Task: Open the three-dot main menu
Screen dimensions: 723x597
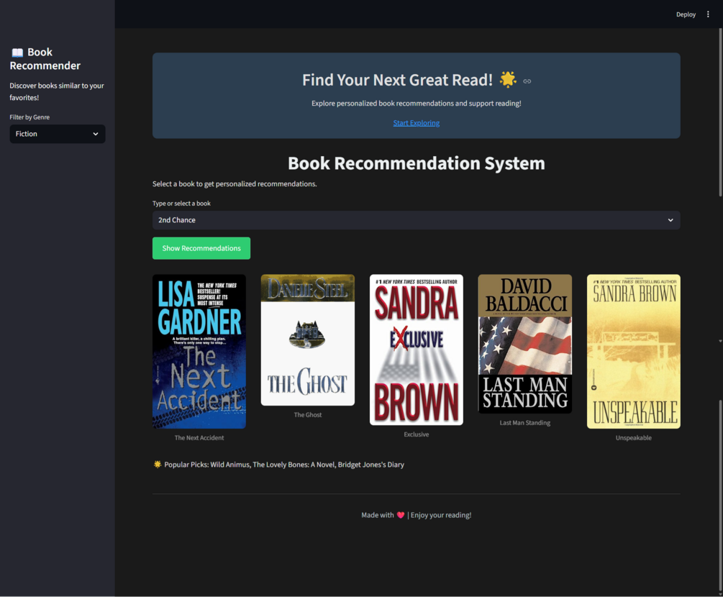Action: click(708, 14)
